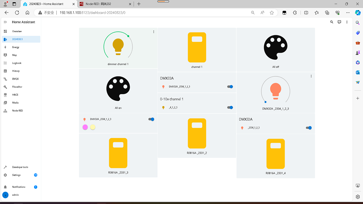Open the browser Settings and more menu
The image size is (363, 204).
(x=348, y=13)
